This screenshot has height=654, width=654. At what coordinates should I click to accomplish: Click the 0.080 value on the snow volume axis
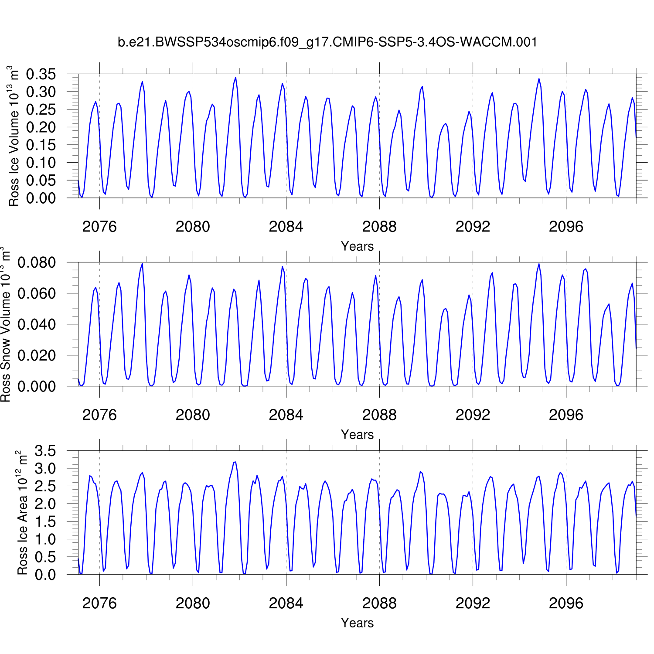click(37, 263)
